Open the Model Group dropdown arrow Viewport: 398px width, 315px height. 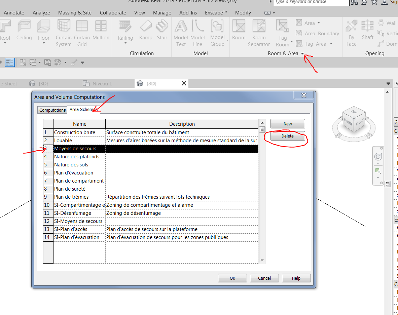227,40
